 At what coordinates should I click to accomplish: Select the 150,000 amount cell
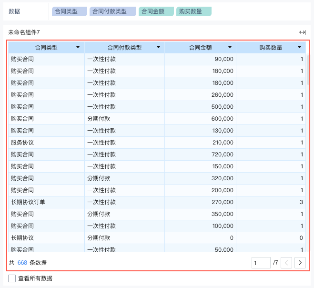click(x=200, y=166)
